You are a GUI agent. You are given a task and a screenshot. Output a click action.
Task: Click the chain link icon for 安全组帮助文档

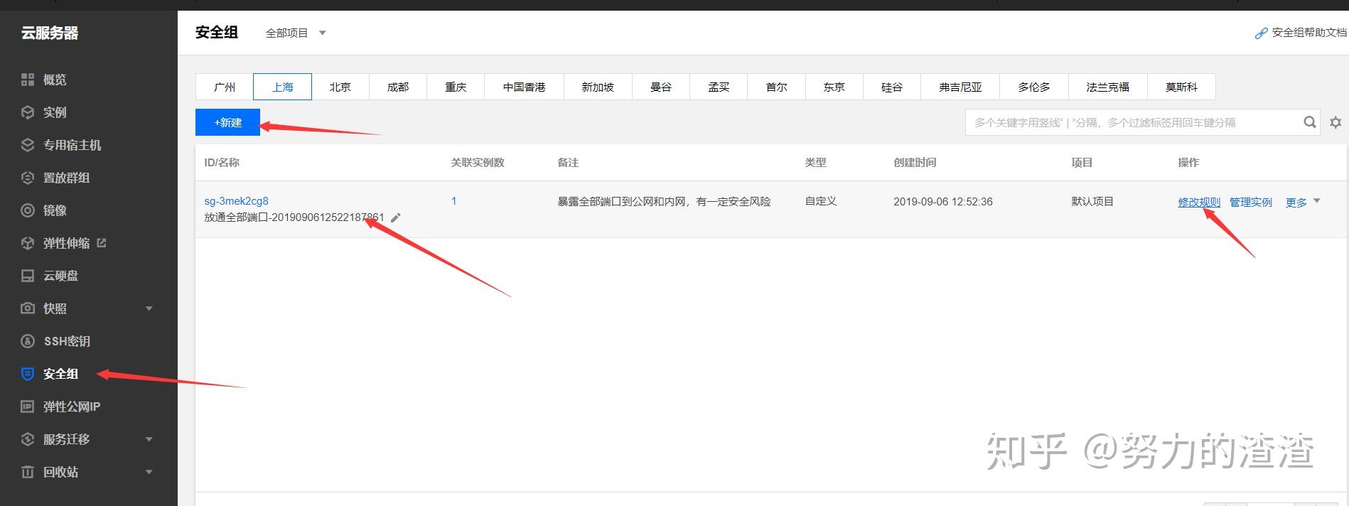(1261, 33)
